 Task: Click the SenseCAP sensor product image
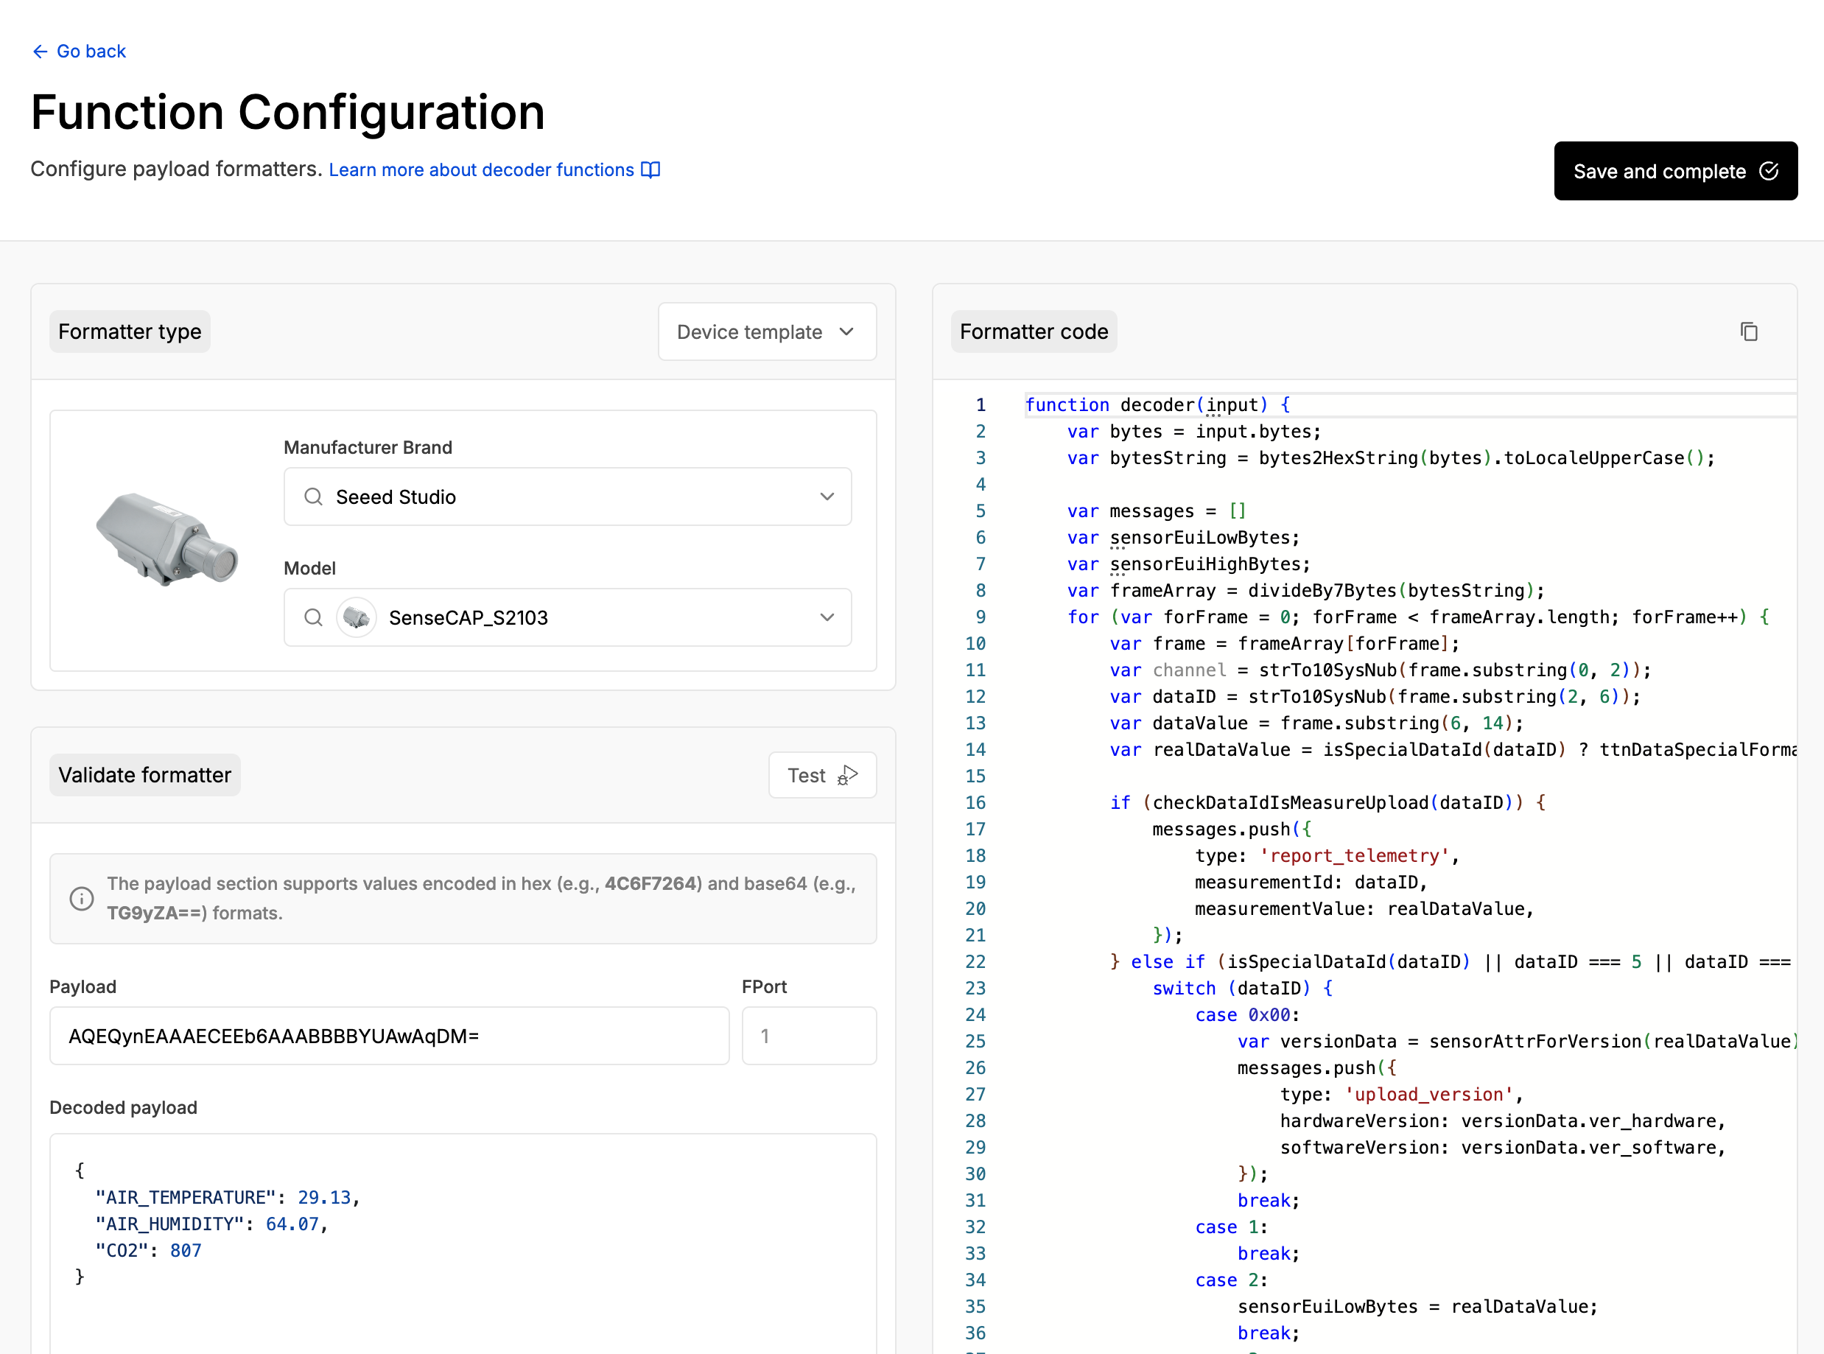167,539
